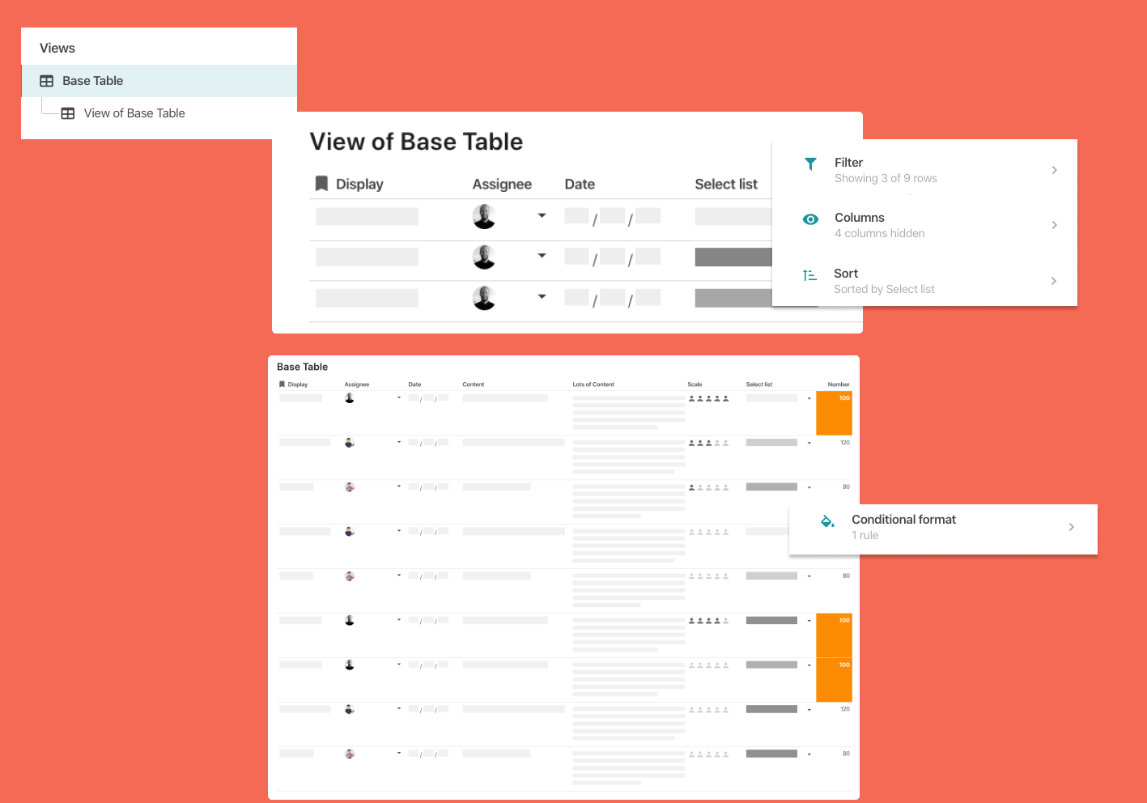Click the Base Table grid icon in Views

tap(47, 81)
